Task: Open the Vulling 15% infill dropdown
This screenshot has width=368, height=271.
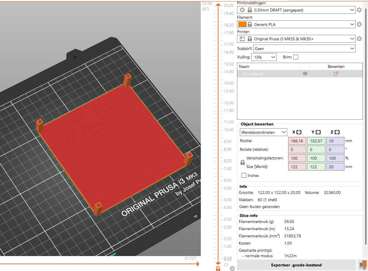Action: [x=264, y=57]
